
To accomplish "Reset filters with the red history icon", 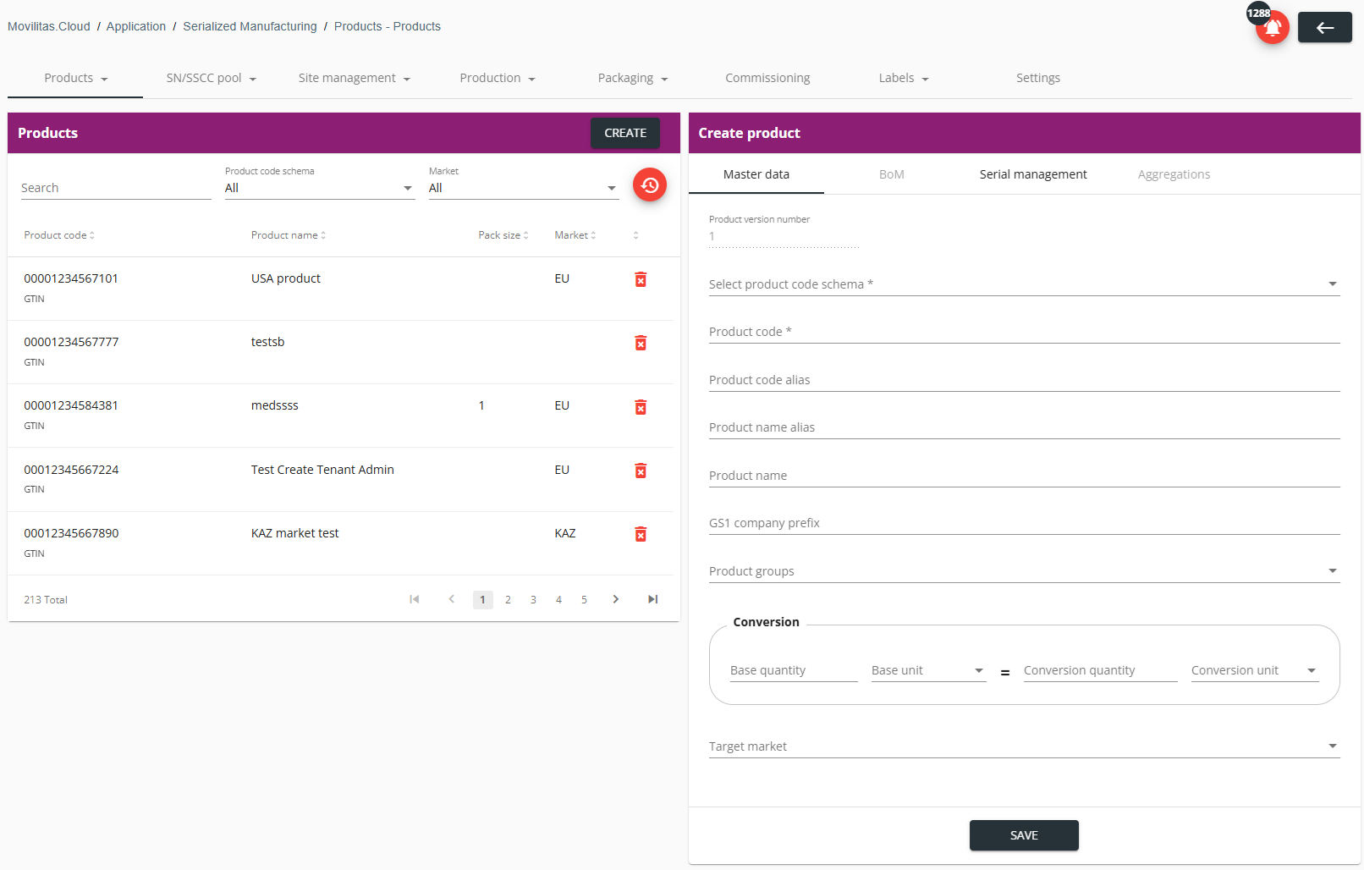I will tap(649, 184).
